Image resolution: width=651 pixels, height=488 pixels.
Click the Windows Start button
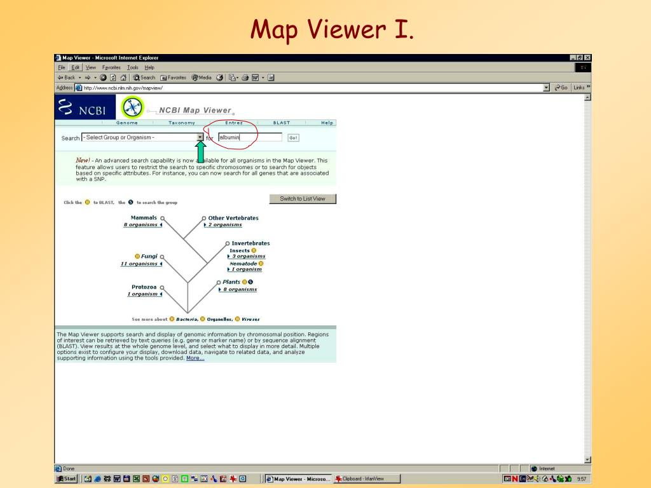66,479
